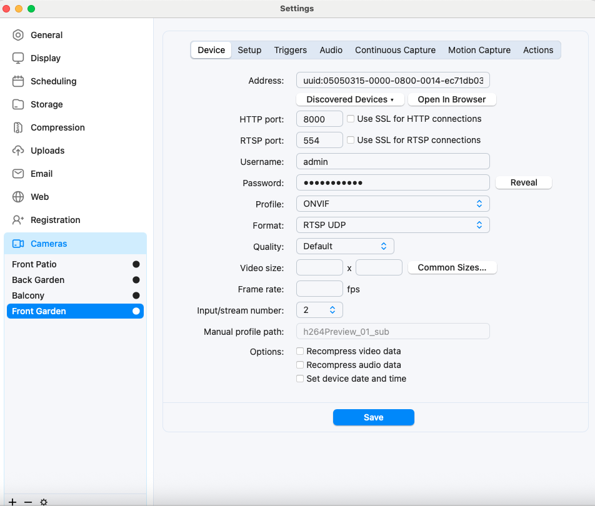The image size is (595, 506).
Task: Enable Use SSL for RTSP connections
Action: click(351, 140)
